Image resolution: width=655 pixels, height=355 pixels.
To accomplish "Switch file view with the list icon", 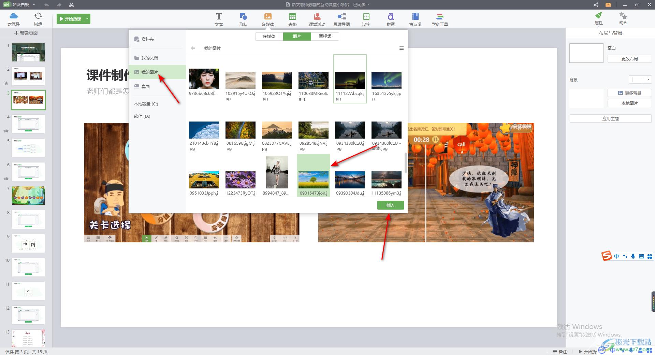I will pyautogui.click(x=401, y=48).
